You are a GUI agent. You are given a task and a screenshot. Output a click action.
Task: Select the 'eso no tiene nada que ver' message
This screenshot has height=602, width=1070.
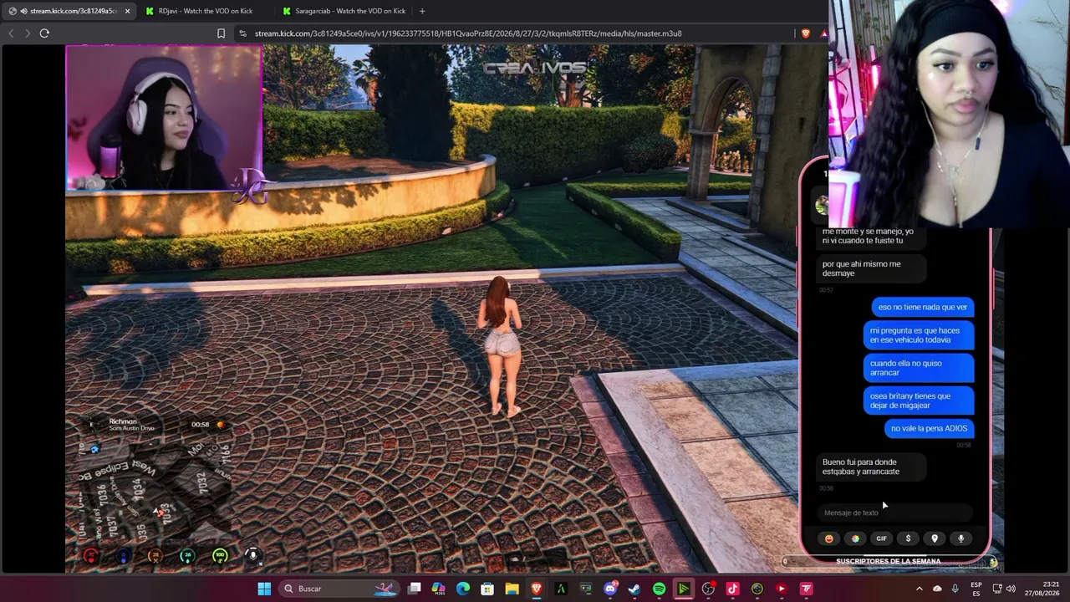pyautogui.click(x=923, y=307)
